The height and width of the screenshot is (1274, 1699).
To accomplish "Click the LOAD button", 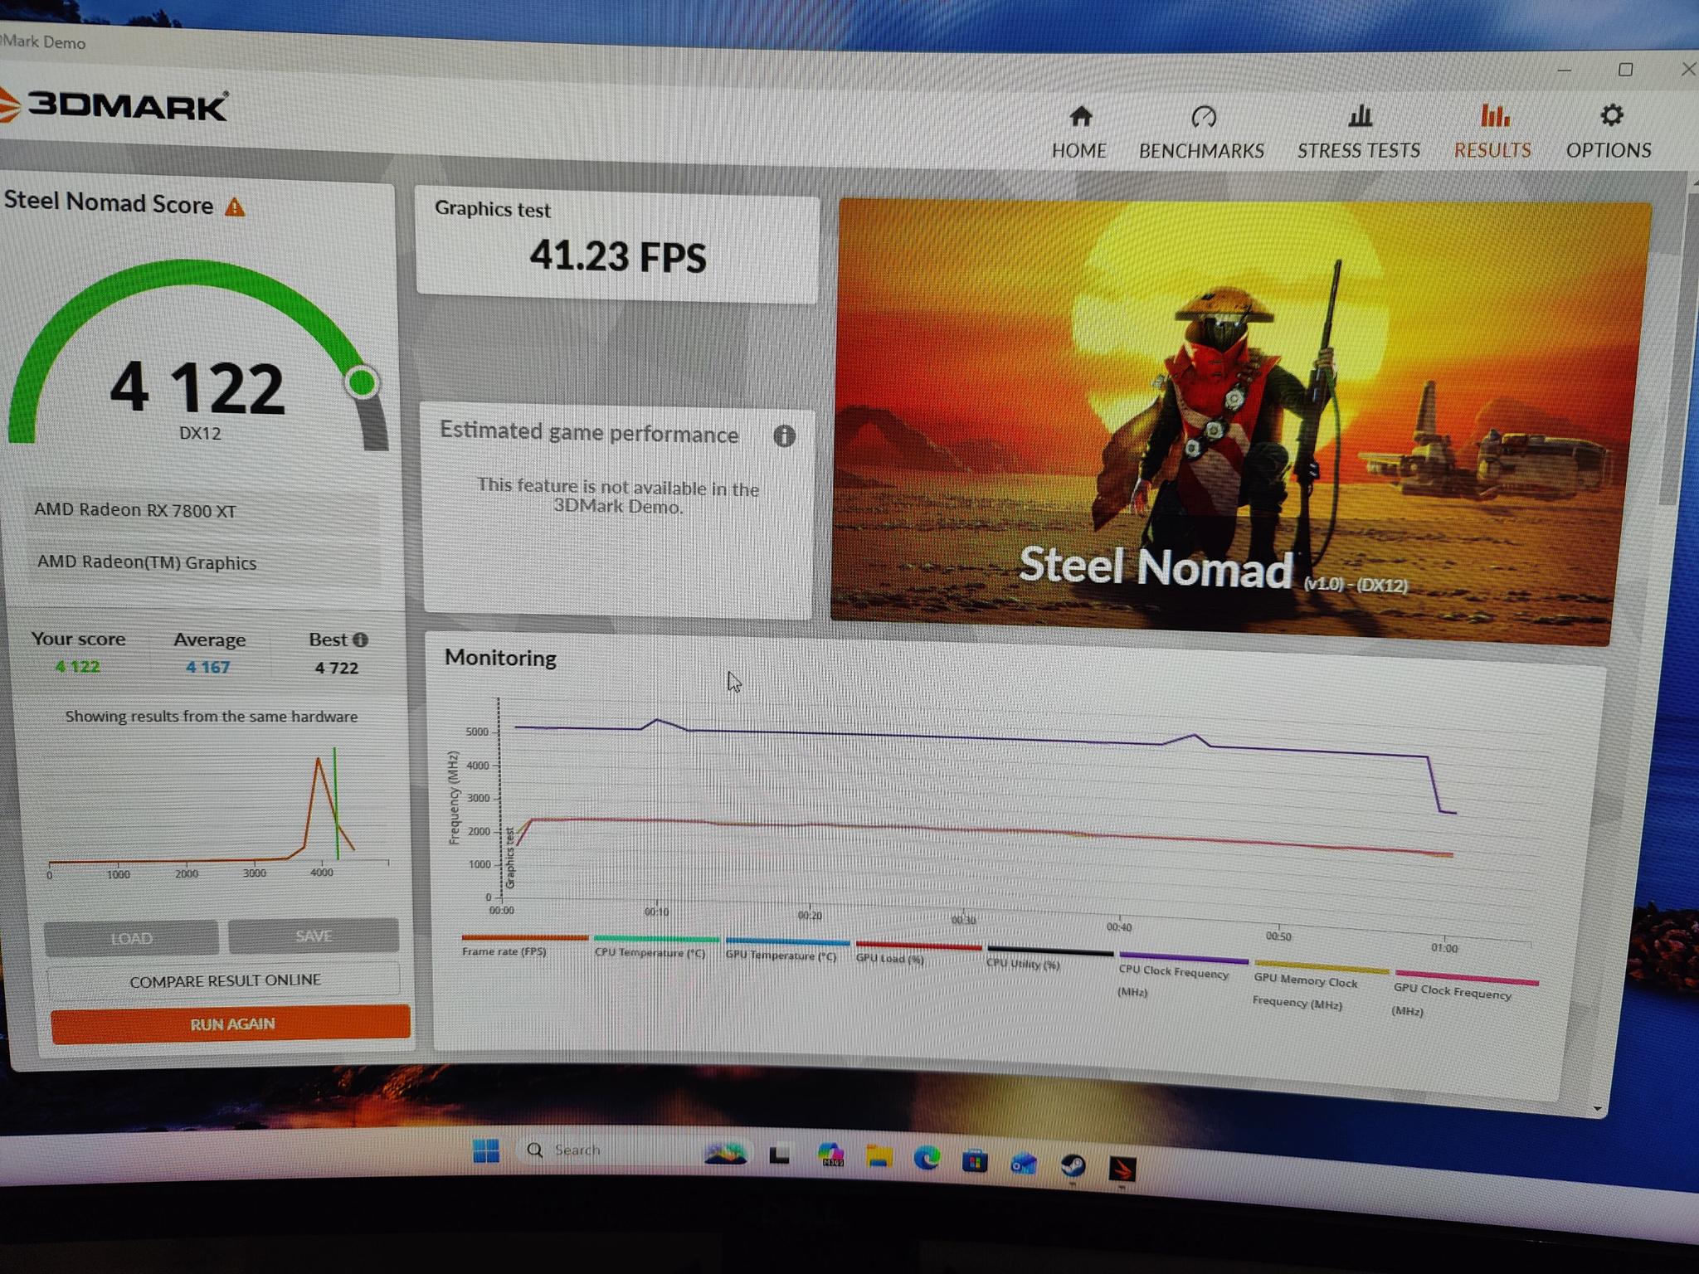I will coord(131,938).
